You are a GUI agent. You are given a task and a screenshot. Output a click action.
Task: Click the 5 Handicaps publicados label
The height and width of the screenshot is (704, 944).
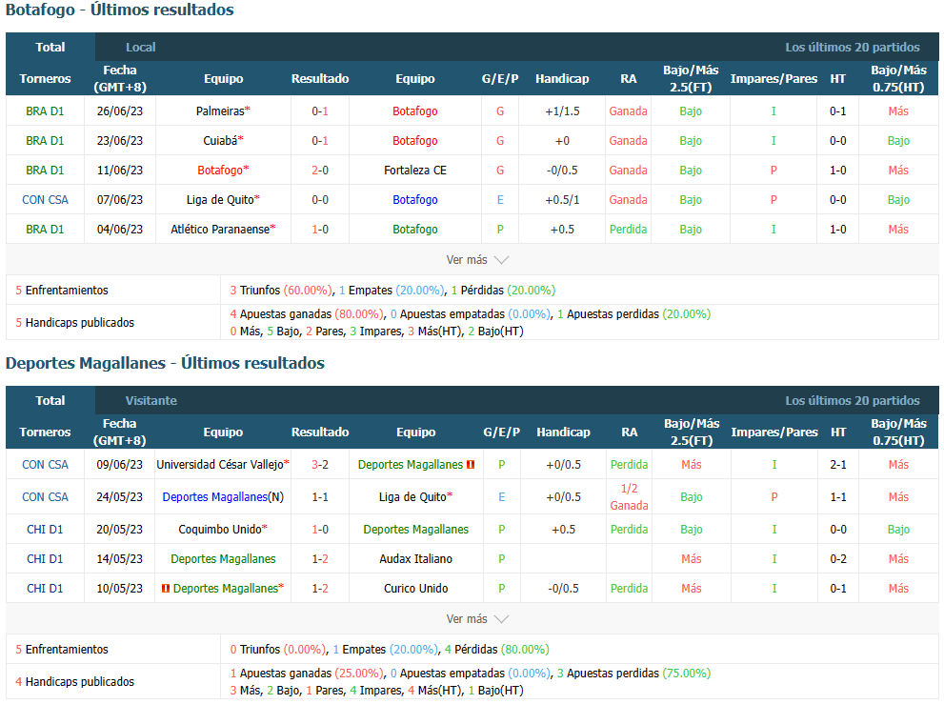(75, 322)
